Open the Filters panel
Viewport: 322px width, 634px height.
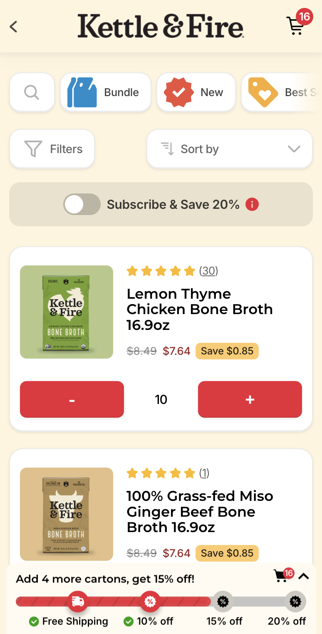click(52, 149)
